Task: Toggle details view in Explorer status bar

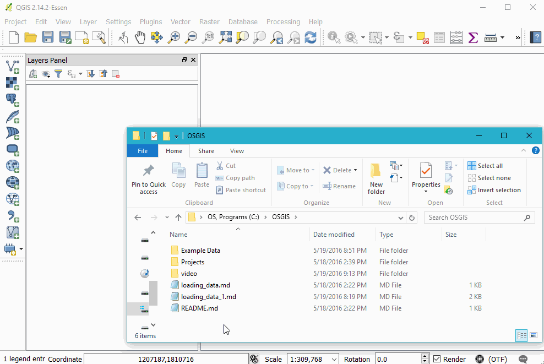Action: tap(521, 335)
